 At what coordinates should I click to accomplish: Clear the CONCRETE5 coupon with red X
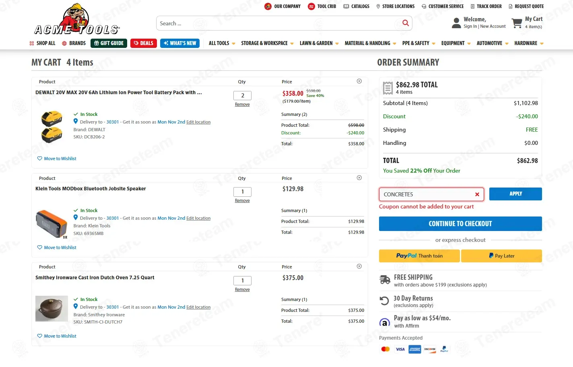tap(477, 194)
